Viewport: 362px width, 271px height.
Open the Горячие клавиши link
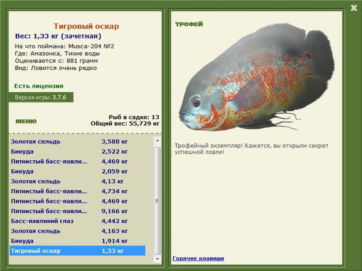click(198, 258)
